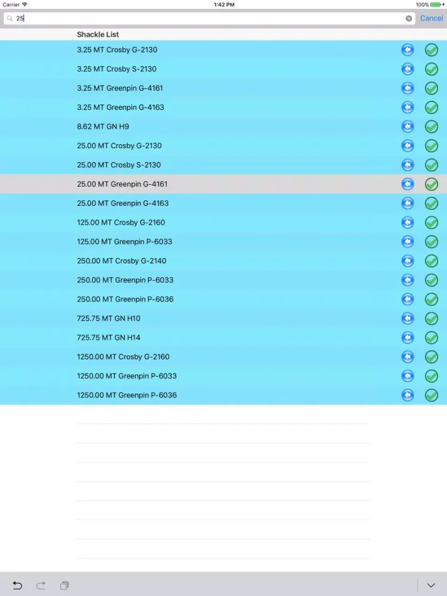
Task: Select the row 25.00 MT Crosby S-2130
Action: click(223, 165)
